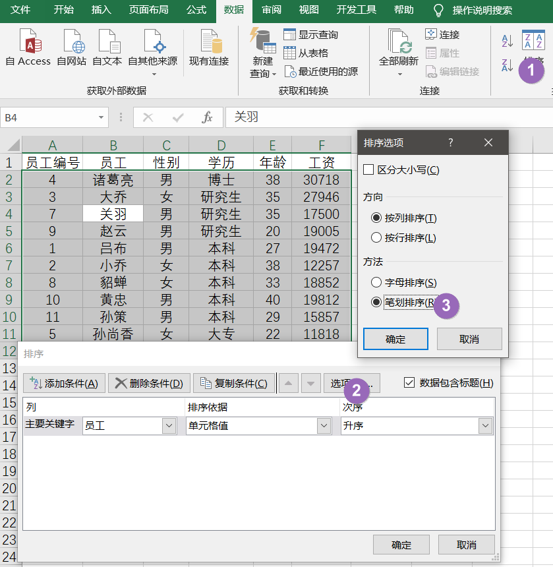This screenshot has height=567, width=553.
Task: Select sort left to right (按行排序) option
Action: point(376,237)
